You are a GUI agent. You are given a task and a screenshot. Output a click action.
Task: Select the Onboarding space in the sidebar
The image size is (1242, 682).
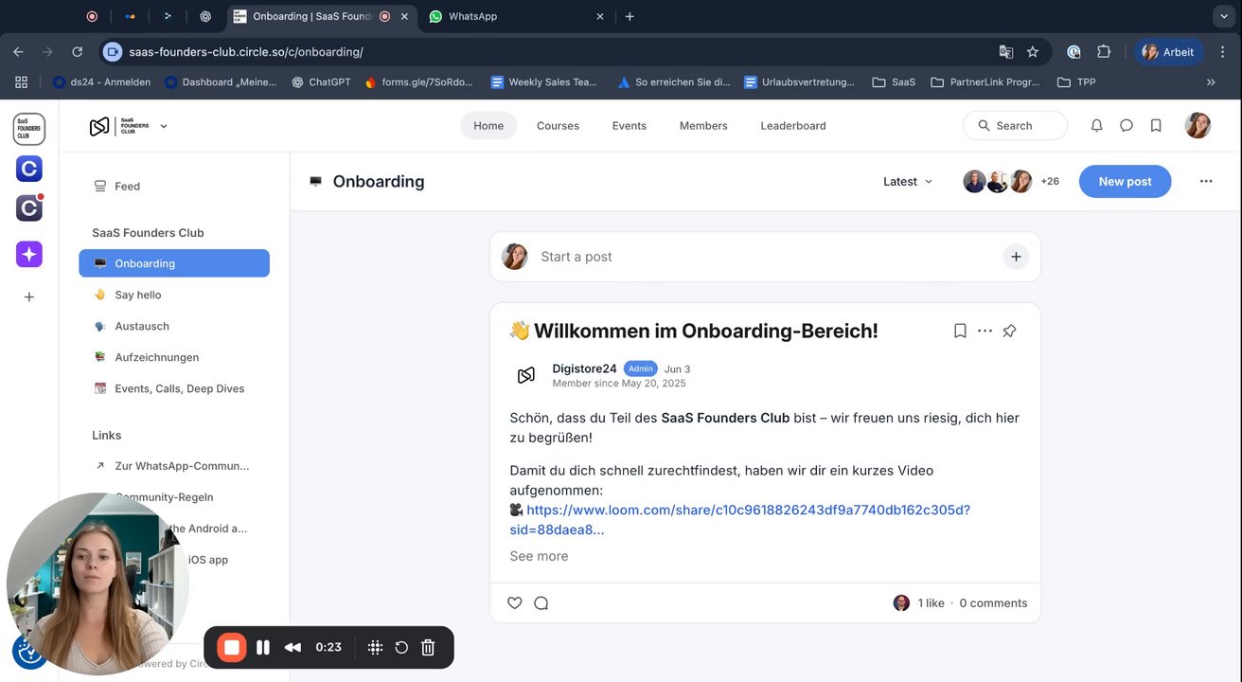tap(174, 263)
